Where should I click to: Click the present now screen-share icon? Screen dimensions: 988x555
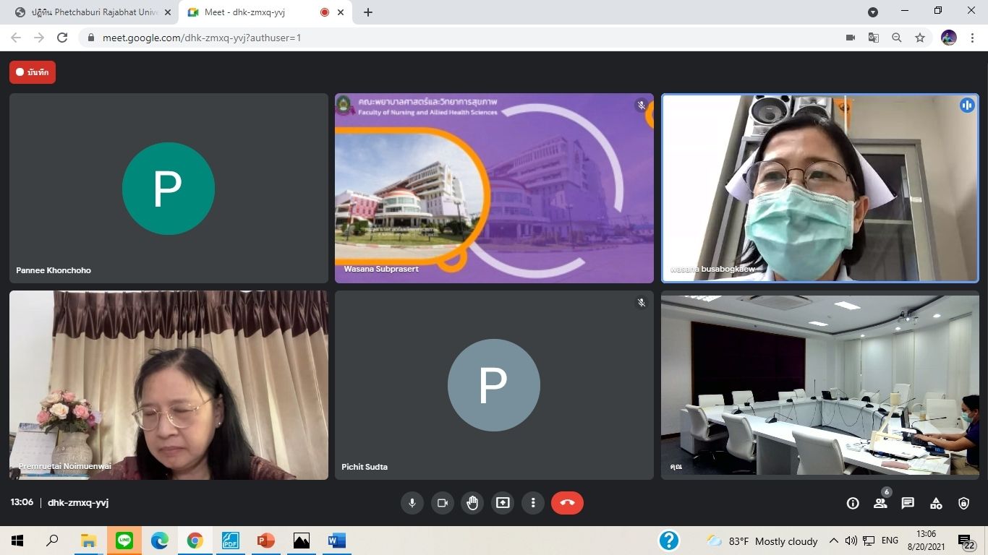point(503,503)
